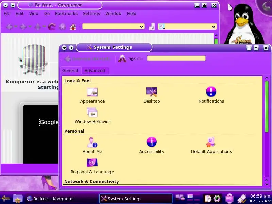Click the show desktop icon in the panel
Viewport: 272px width, 204px height.
180,198
